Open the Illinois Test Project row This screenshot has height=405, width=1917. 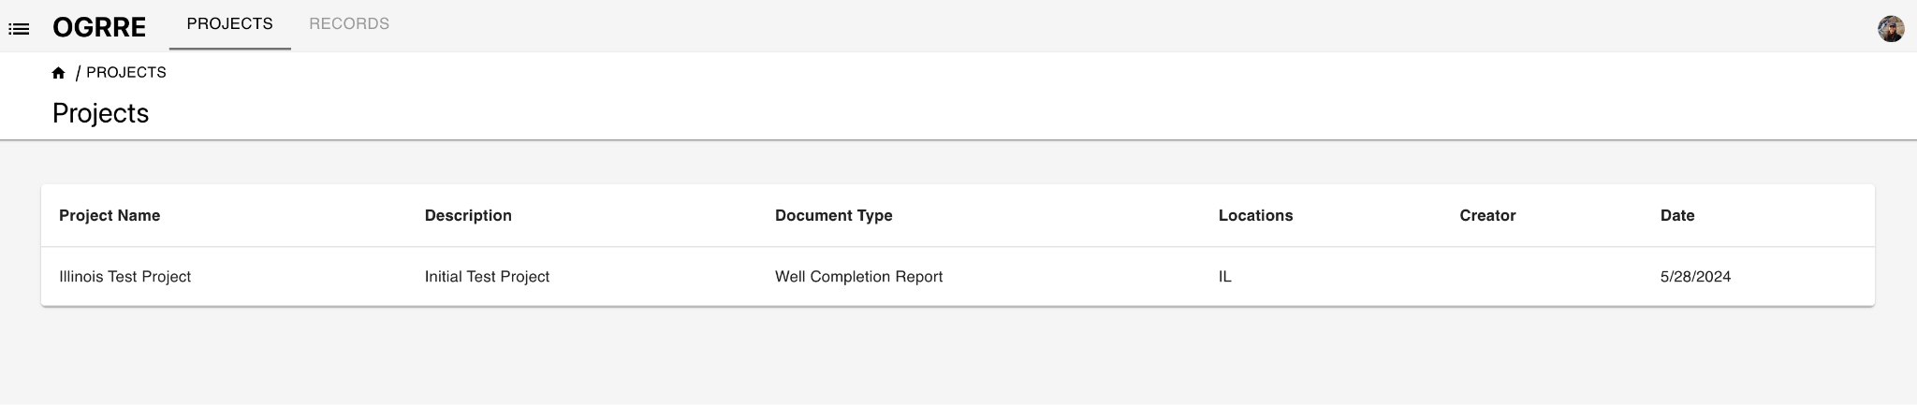[958, 277]
